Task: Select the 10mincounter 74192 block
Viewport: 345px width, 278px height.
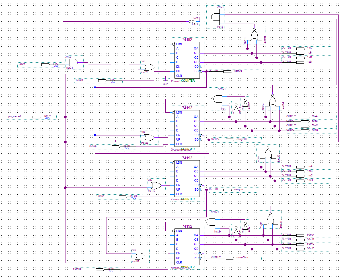Action: coord(185,178)
